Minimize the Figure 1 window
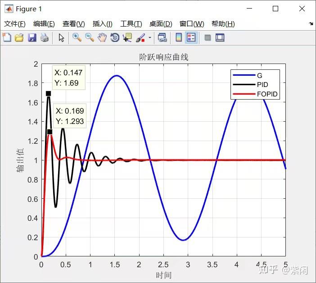Screen dimensions: 316x283 [249, 9]
